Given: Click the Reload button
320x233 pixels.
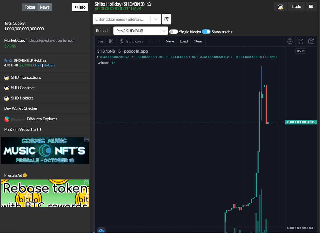Looking at the screenshot, I should (x=102, y=31).
